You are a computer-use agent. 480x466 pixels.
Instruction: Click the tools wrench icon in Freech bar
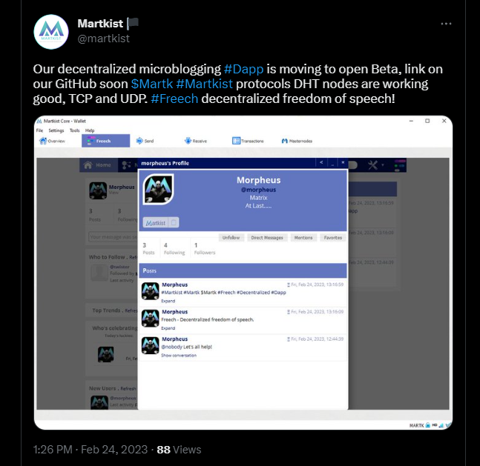pos(372,165)
